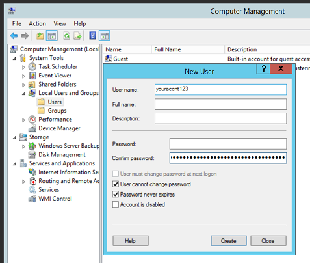This screenshot has height=263, width=310.
Task: Select the Guest row in user list
Action: coord(207,59)
